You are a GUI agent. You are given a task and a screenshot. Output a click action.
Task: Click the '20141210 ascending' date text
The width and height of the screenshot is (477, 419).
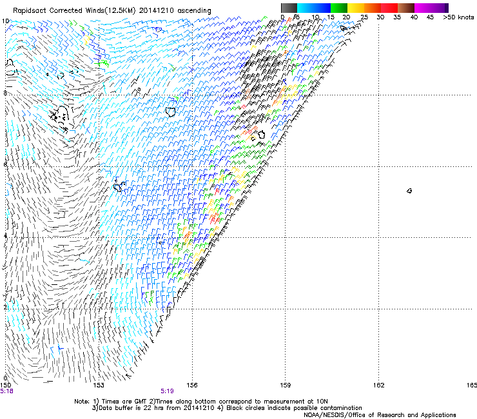[175, 11]
